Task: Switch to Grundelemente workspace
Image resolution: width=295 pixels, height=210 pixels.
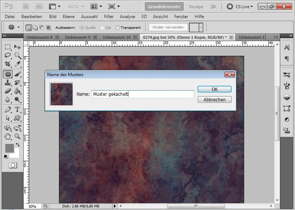Action: [164, 7]
